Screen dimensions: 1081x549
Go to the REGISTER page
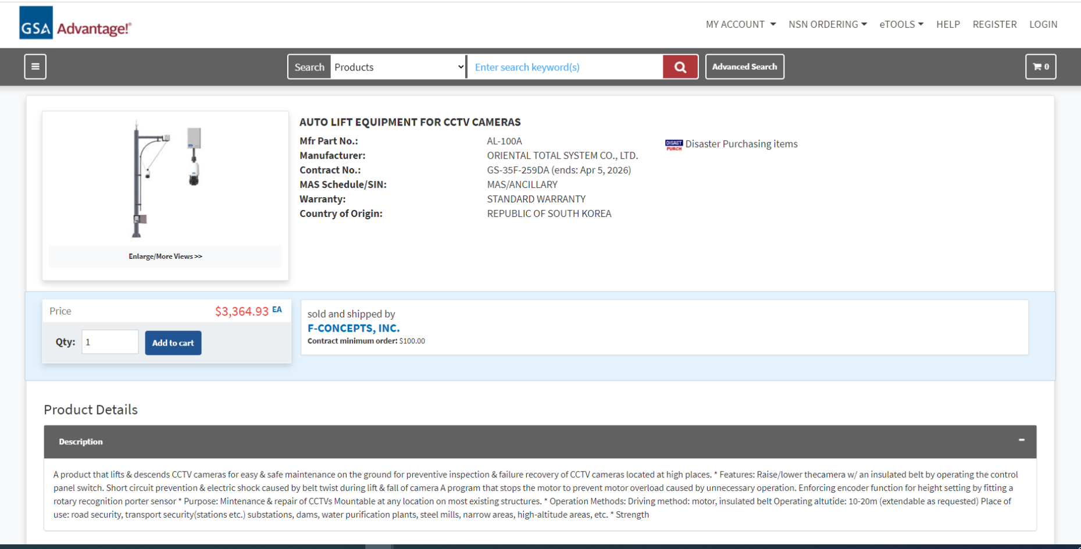point(994,24)
